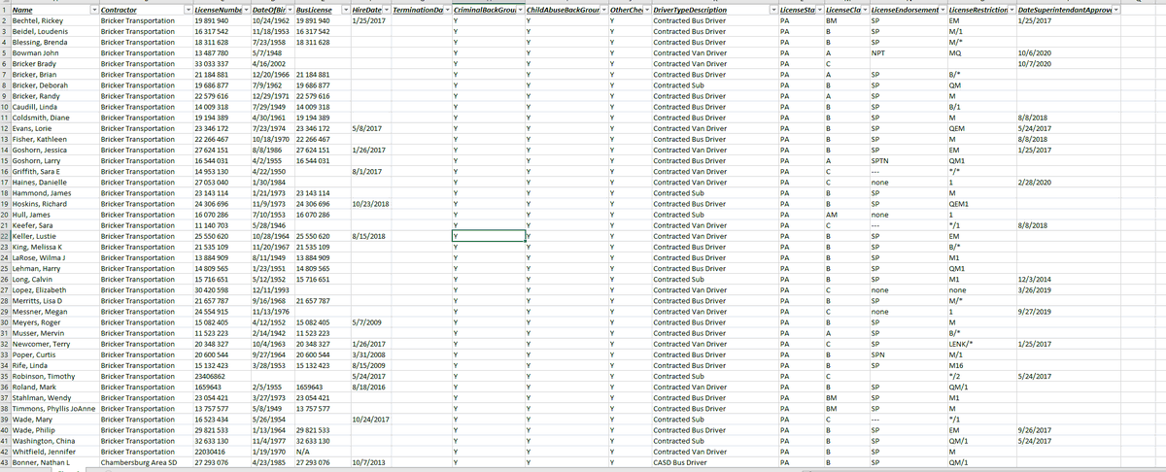Image resolution: width=1166 pixels, height=472 pixels.
Task: Open the DateOfBirth column filter dropdown
Action: (288, 9)
